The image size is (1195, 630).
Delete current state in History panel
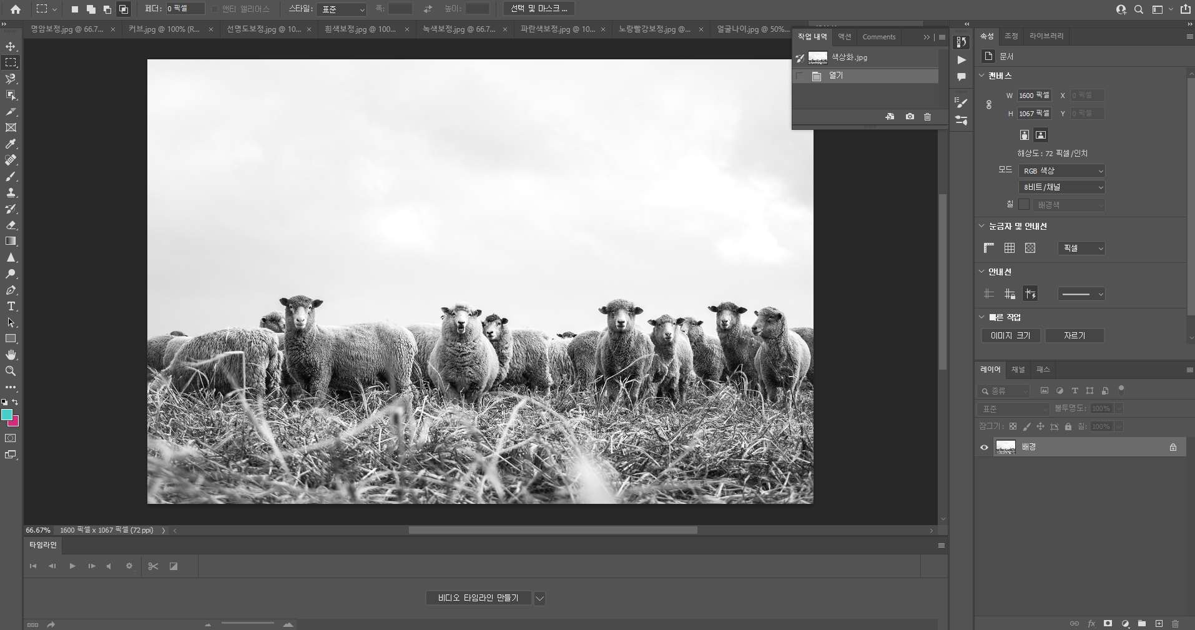927,117
